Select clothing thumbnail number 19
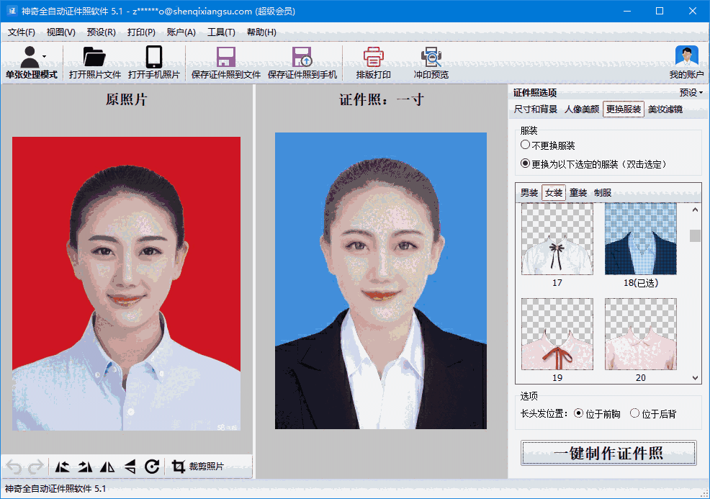This screenshot has width=710, height=499. tap(557, 334)
